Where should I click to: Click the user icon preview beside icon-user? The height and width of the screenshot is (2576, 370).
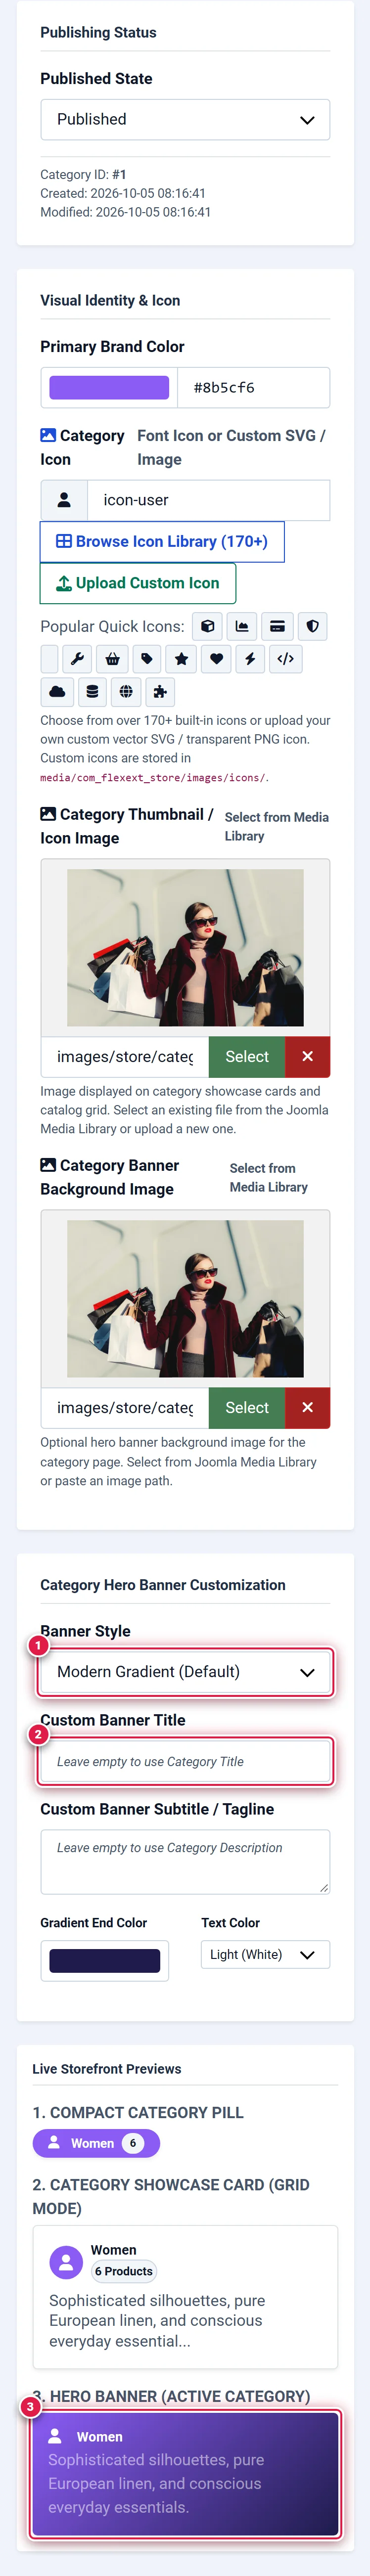(x=64, y=500)
